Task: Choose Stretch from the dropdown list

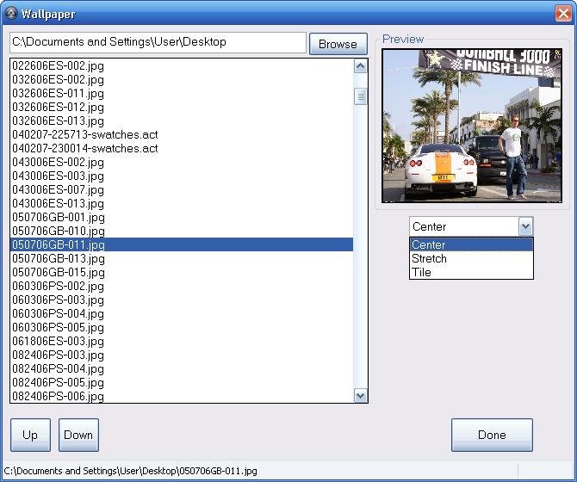Action: coord(471,258)
